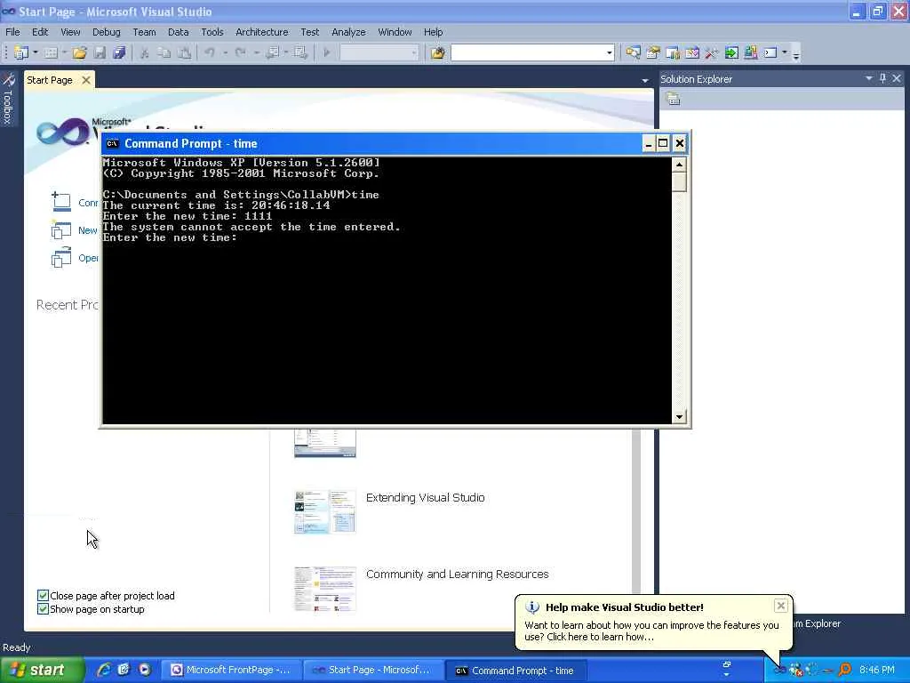Click the Toolbox hammer and wrench icon
This screenshot has width=910, height=683.
pyautogui.click(x=712, y=52)
